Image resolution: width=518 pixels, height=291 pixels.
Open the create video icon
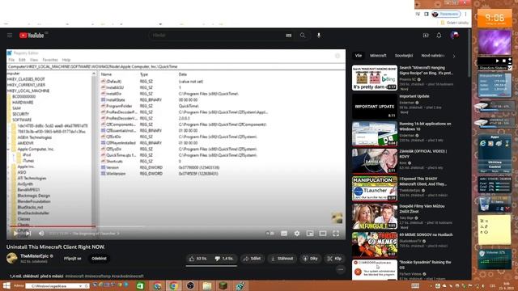tap(426, 36)
